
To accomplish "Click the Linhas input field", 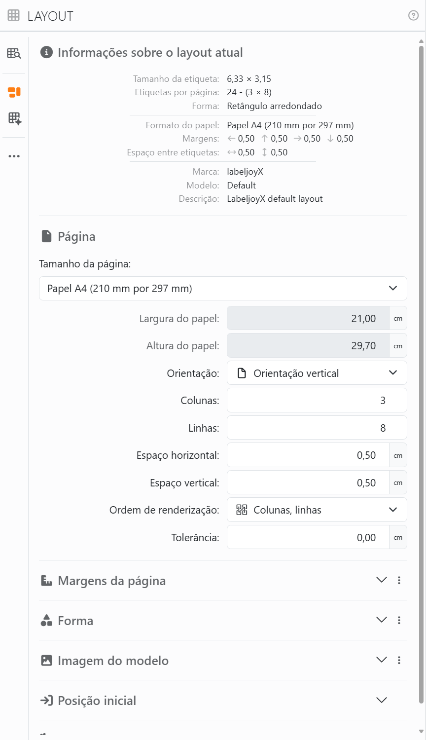I will pos(317,428).
